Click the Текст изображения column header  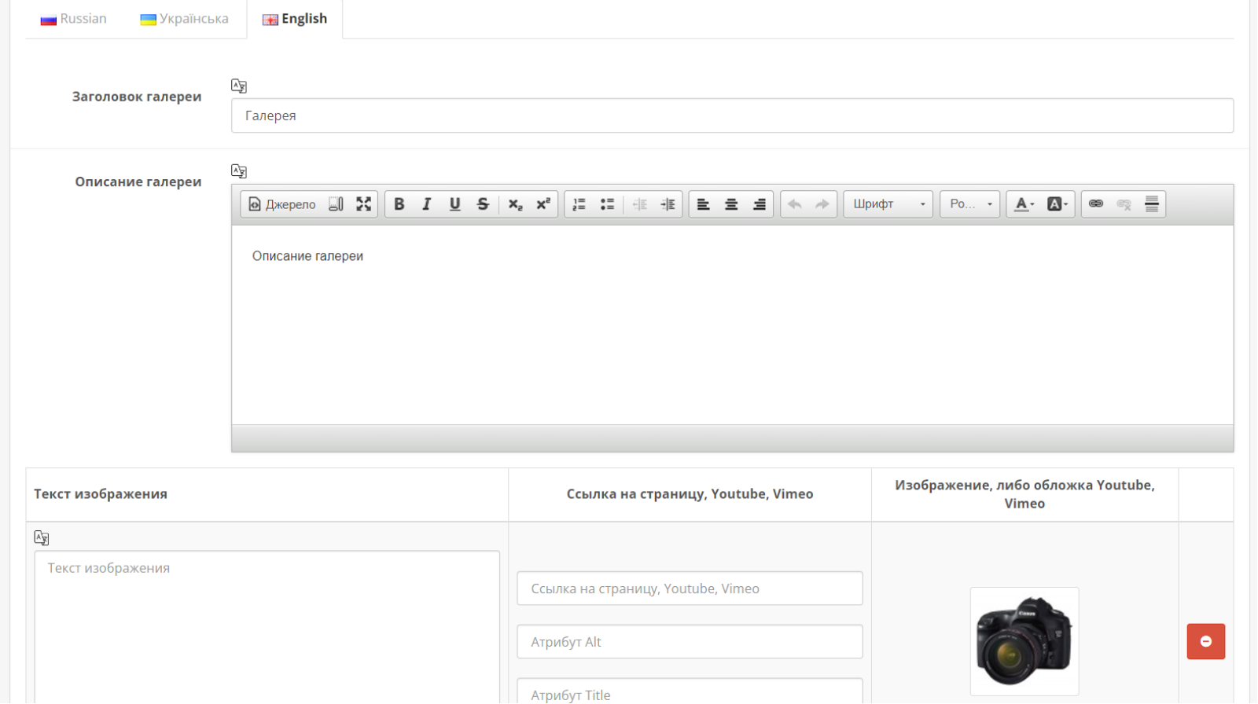(101, 494)
